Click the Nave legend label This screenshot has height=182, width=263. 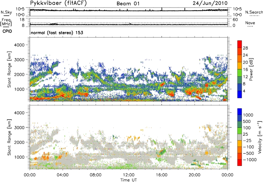[250, 23]
